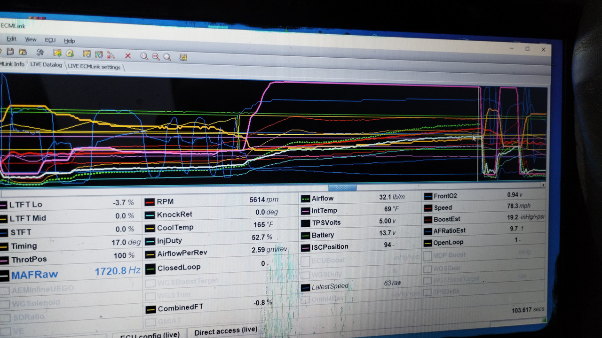The width and height of the screenshot is (602, 338).
Task: Click the yellow CD disc toolbar icon
Action: tap(70, 54)
